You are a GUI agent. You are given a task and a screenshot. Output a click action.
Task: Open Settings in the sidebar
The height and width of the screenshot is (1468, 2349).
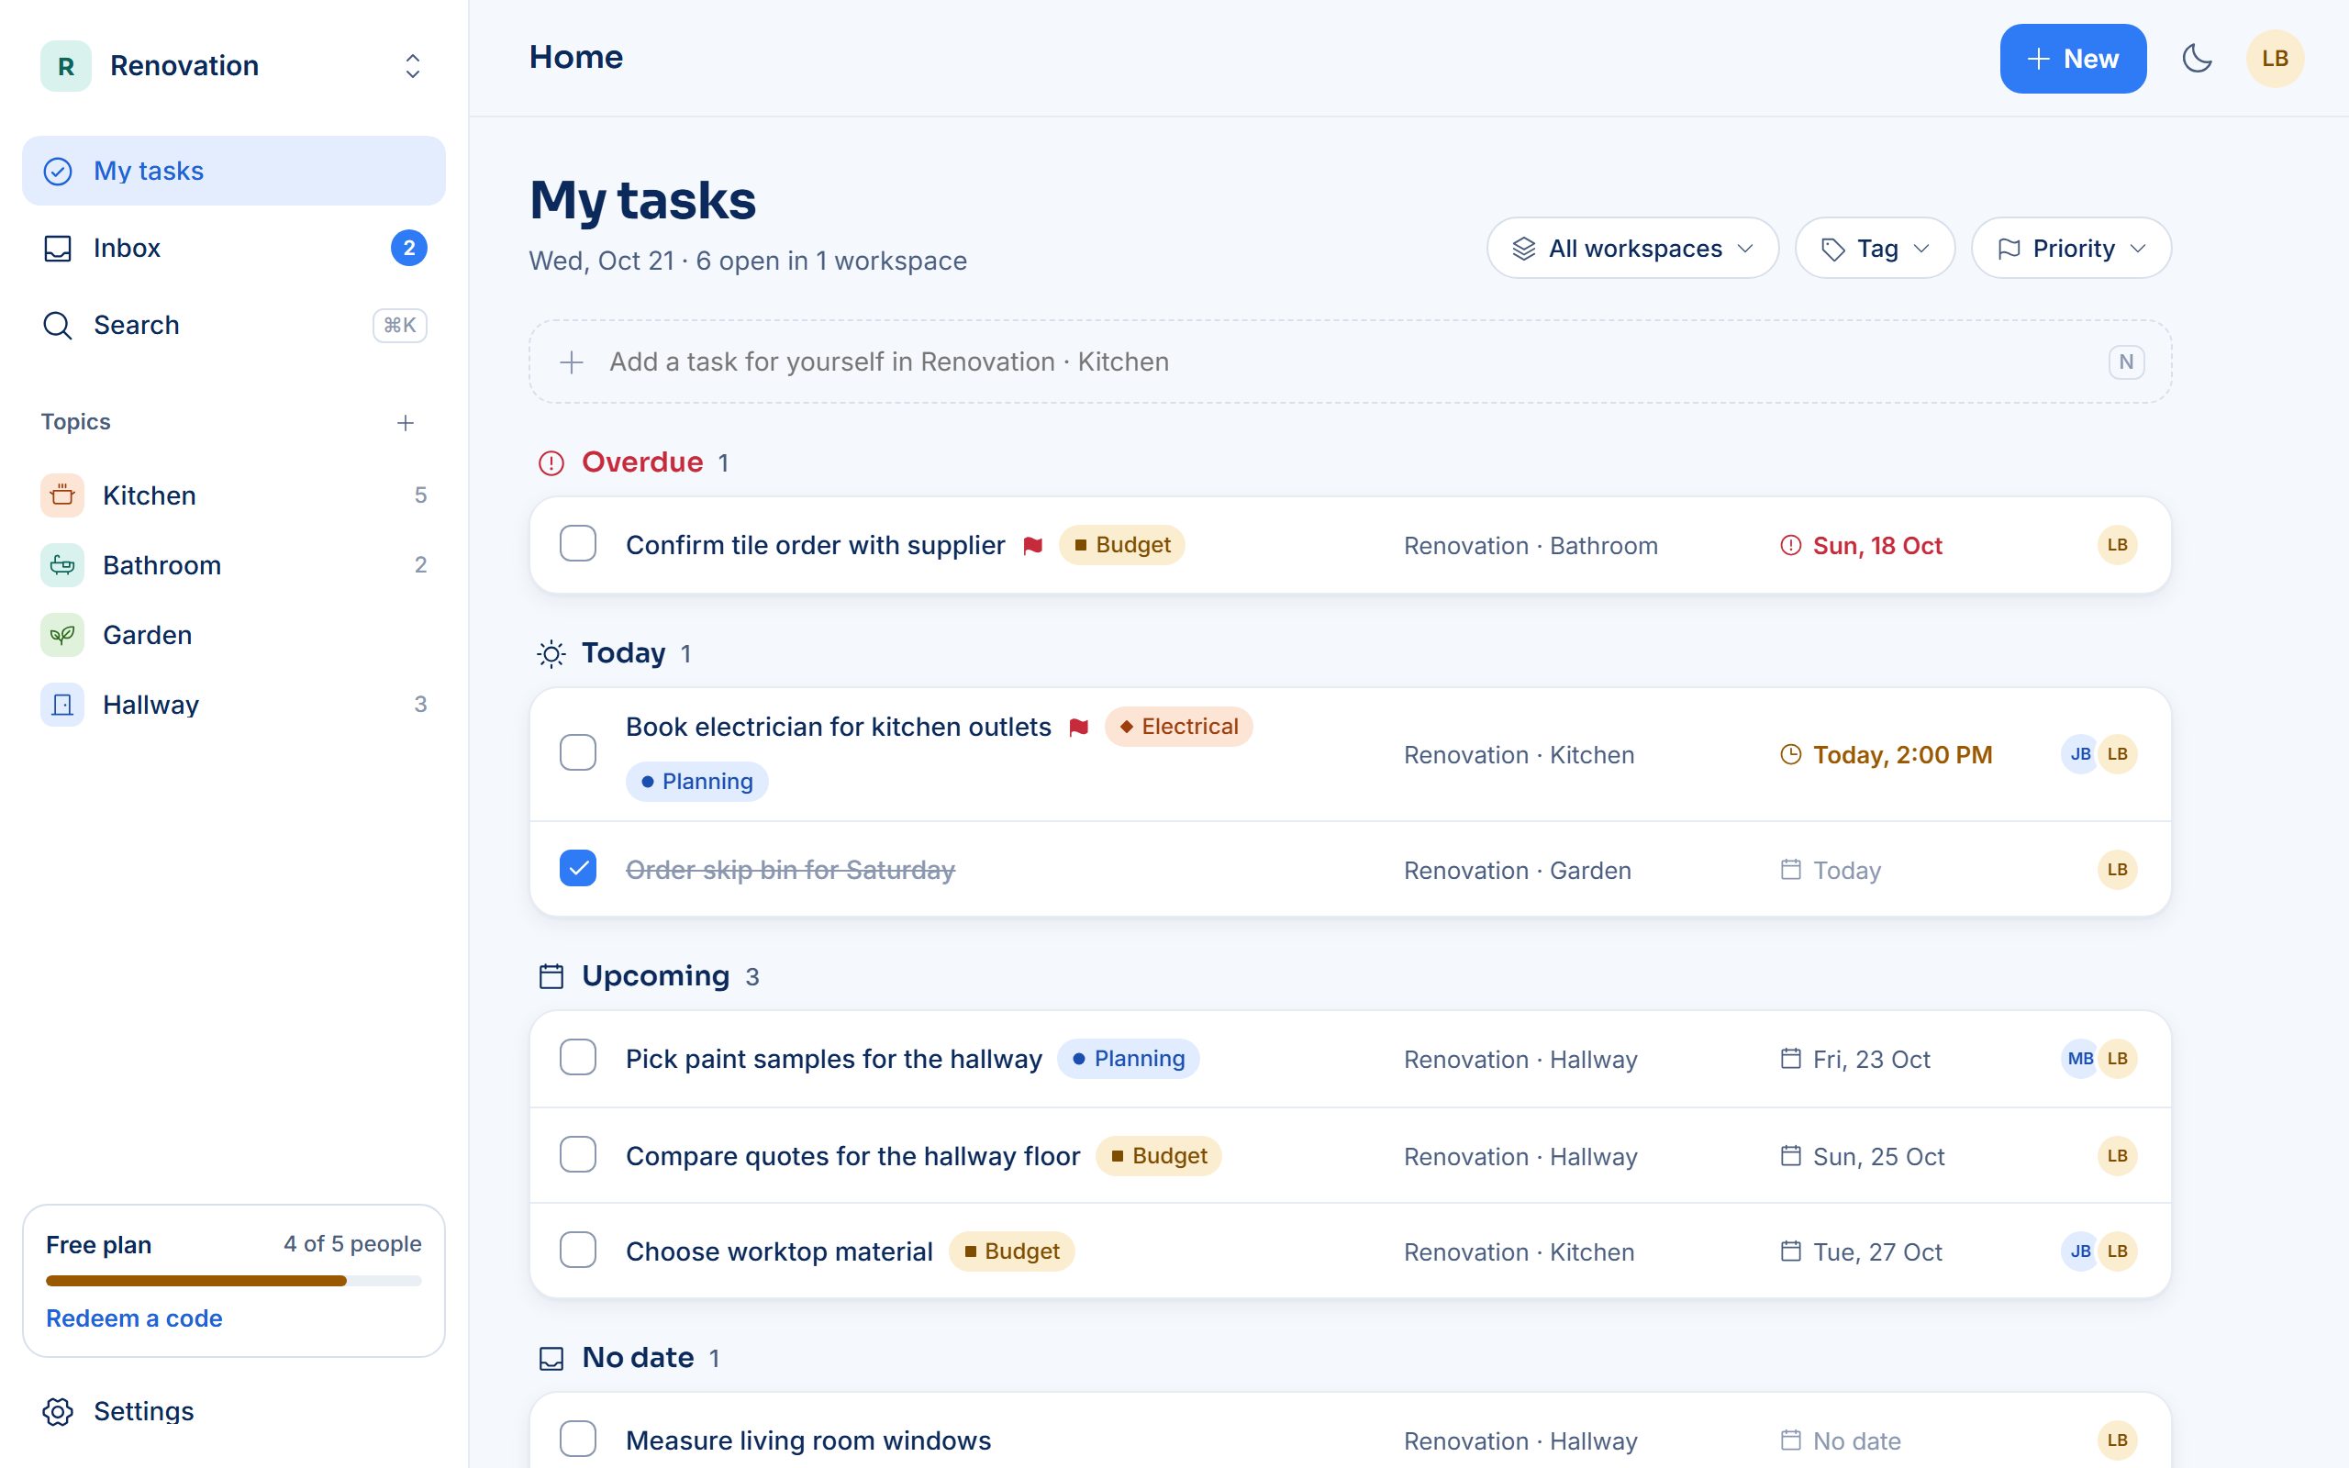pos(234,1411)
